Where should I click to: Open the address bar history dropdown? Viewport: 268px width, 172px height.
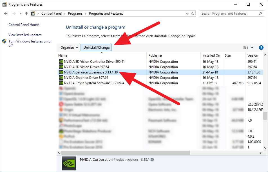click(x=187, y=14)
